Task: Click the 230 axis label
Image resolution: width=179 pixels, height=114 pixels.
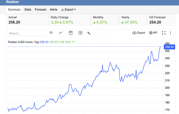Action: pyautogui.click(x=167, y=66)
